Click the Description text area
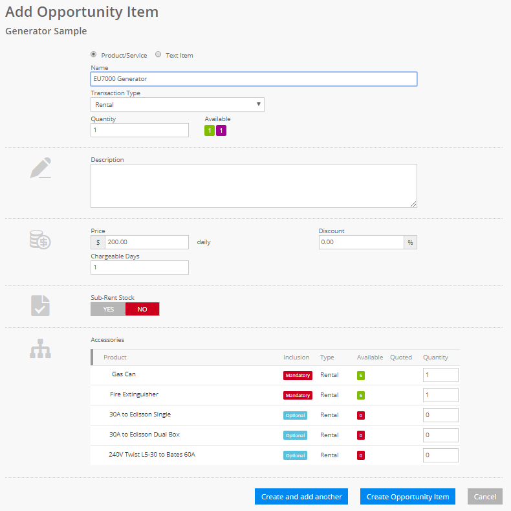The width and height of the screenshot is (511, 511). [254, 186]
